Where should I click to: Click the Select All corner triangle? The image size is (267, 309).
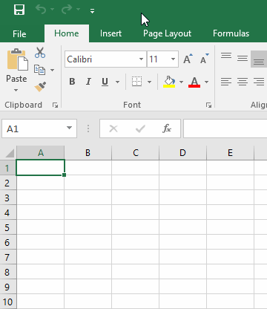(10, 153)
